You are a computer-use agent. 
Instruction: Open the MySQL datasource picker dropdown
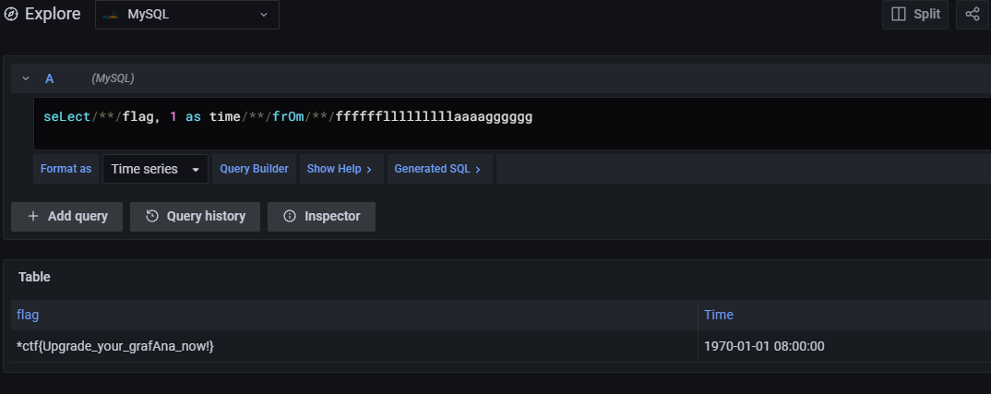(186, 15)
